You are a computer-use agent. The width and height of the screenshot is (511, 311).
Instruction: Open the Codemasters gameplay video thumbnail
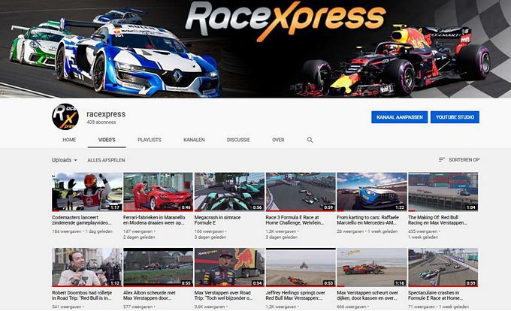point(86,192)
